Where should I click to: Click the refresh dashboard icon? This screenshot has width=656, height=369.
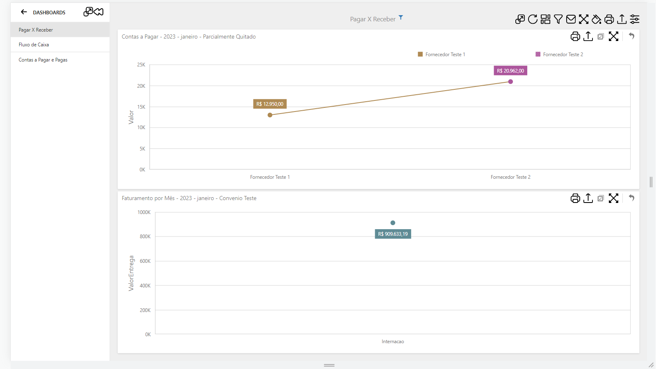[533, 19]
